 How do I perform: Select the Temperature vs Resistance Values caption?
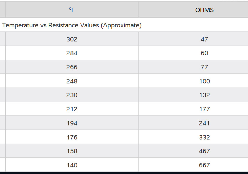coord(72,25)
